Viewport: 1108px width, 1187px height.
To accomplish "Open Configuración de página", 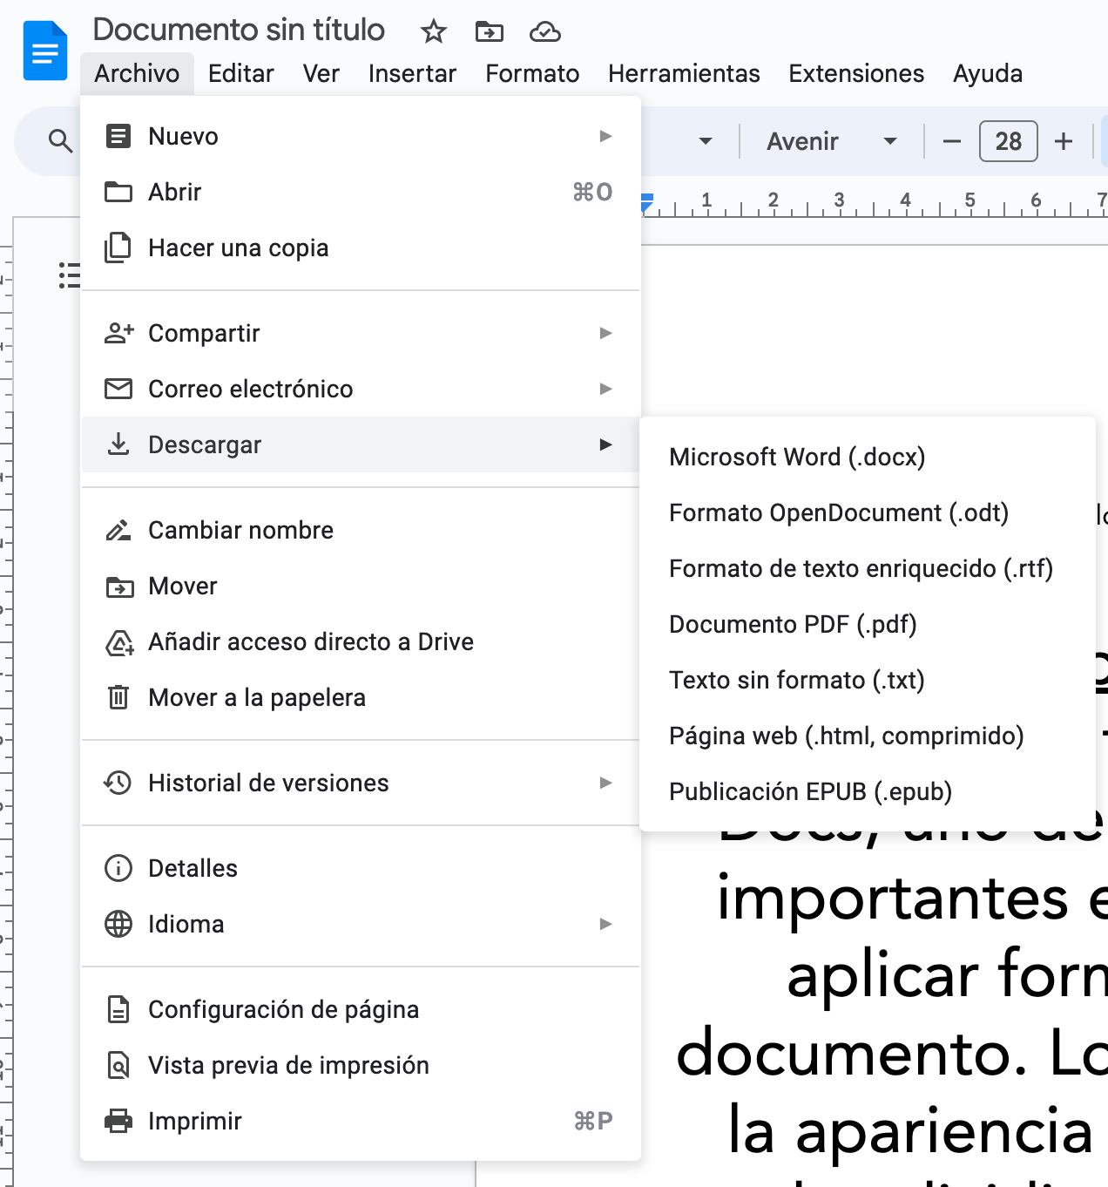I will click(x=283, y=1009).
